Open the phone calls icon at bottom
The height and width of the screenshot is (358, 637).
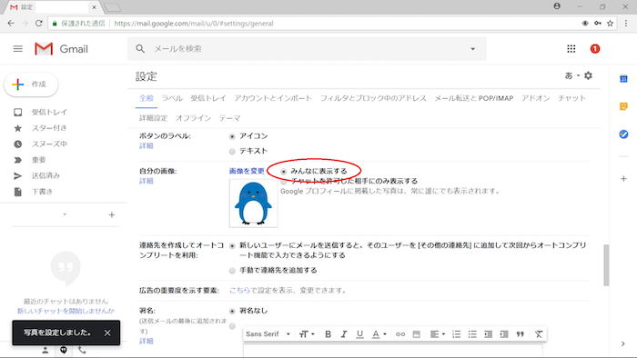coord(82,350)
